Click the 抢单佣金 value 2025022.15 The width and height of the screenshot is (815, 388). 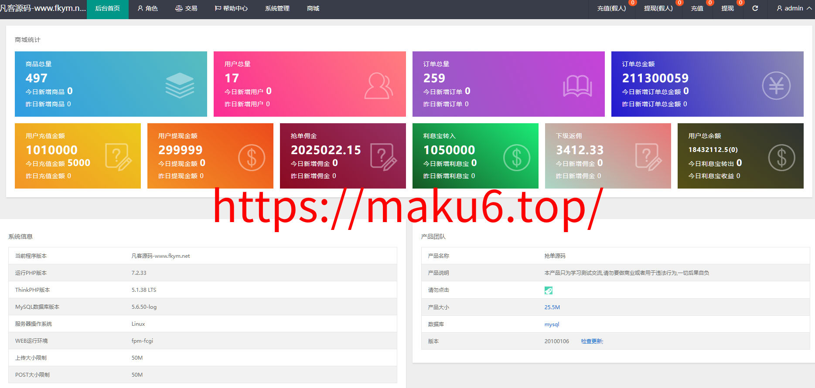point(326,150)
